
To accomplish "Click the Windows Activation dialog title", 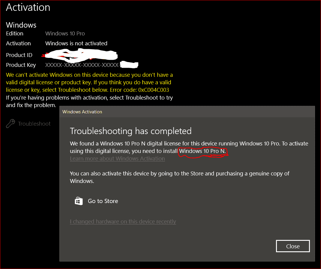I will point(82,112).
